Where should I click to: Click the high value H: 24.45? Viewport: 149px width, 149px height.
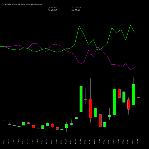pos(76,8)
